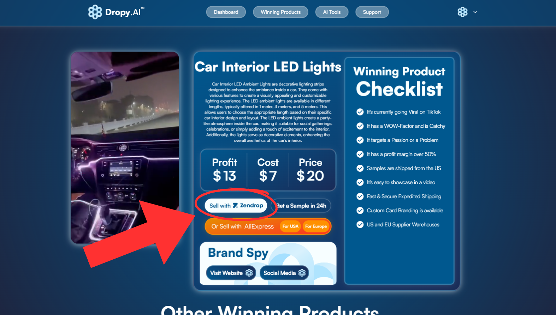The image size is (556, 315).
Task: Click the Visit Website flower icon
Action: [249, 273]
